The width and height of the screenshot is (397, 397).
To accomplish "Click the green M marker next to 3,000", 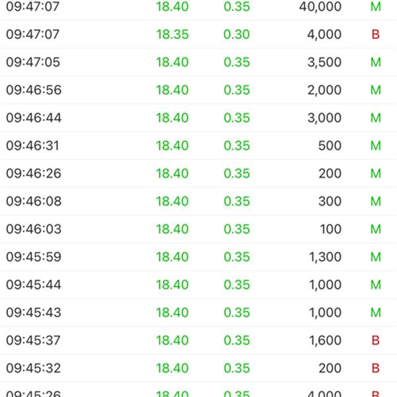I will tap(376, 118).
